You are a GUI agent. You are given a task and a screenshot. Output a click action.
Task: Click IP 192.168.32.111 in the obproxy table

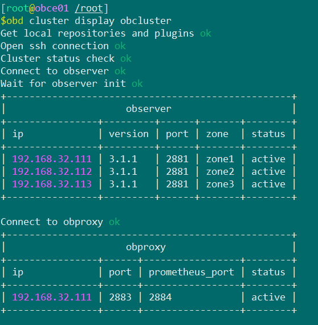[x=52, y=298]
